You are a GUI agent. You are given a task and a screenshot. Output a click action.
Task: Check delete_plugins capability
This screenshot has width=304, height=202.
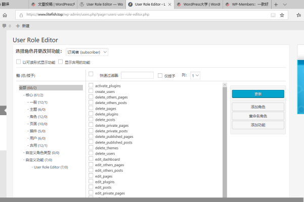coord(91,114)
